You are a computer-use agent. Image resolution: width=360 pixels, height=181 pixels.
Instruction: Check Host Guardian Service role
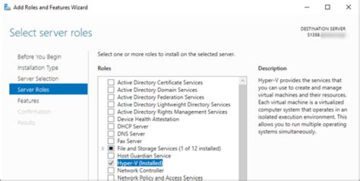tap(111, 155)
